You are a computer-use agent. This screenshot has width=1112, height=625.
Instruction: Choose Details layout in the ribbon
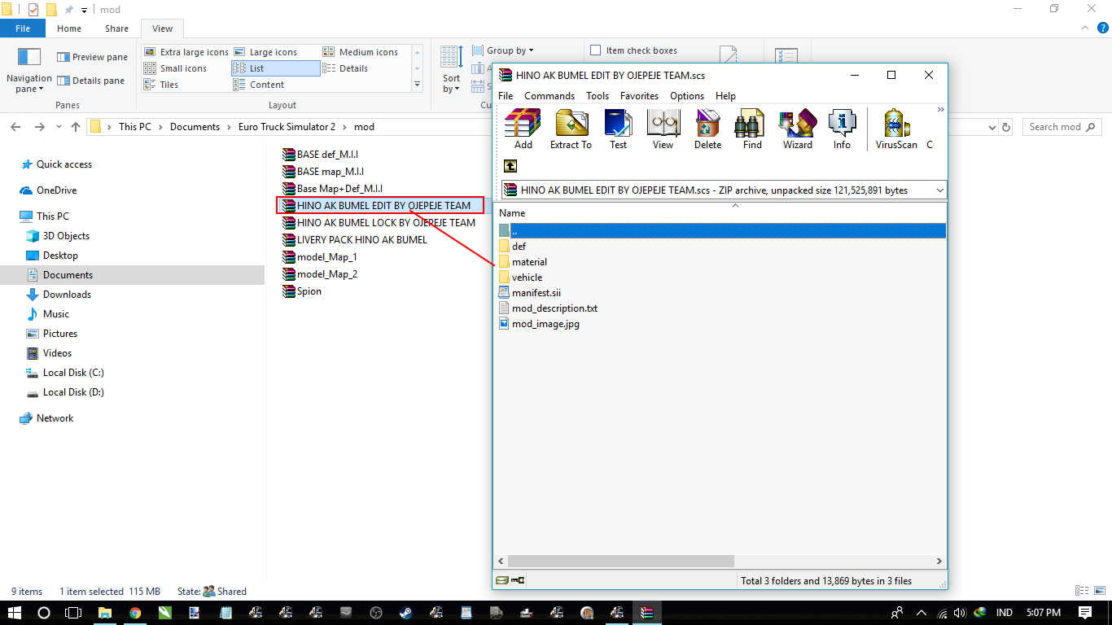(x=346, y=68)
